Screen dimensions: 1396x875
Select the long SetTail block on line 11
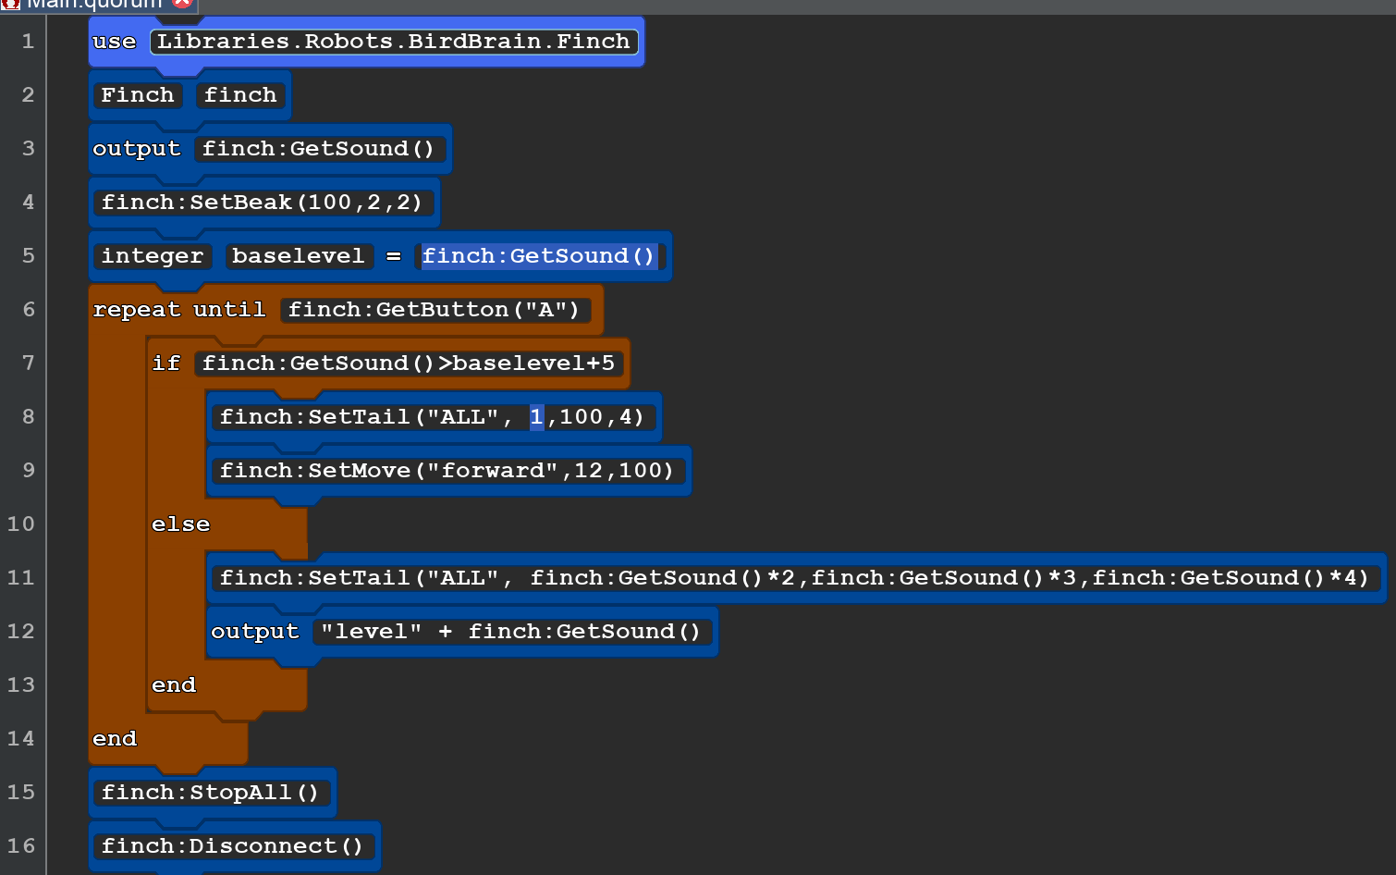coord(795,577)
